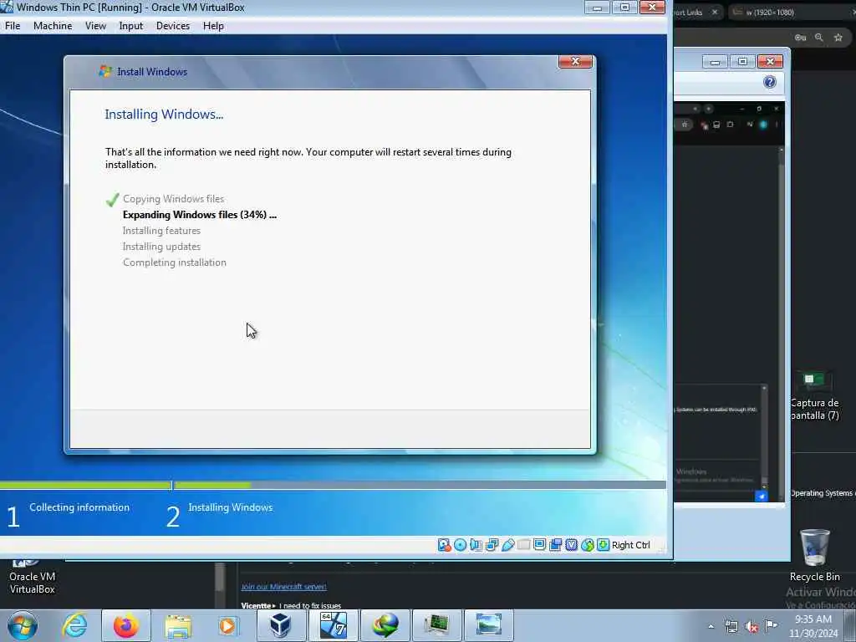Viewport: 856px width, 642px height.
Task: Minimize the Windows Thin PC VirtualBox window
Action: click(597, 7)
